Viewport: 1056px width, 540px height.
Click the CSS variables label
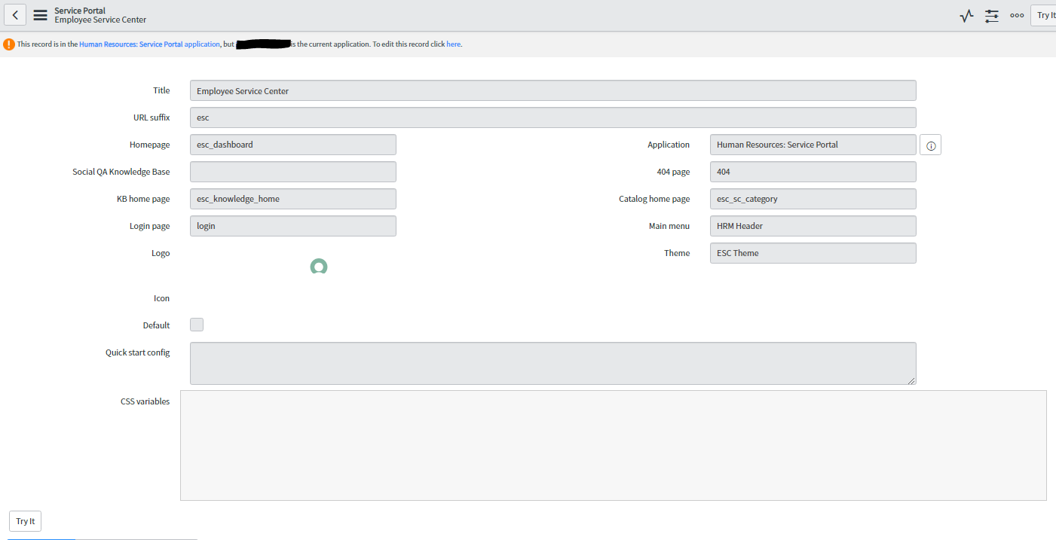[x=145, y=401]
